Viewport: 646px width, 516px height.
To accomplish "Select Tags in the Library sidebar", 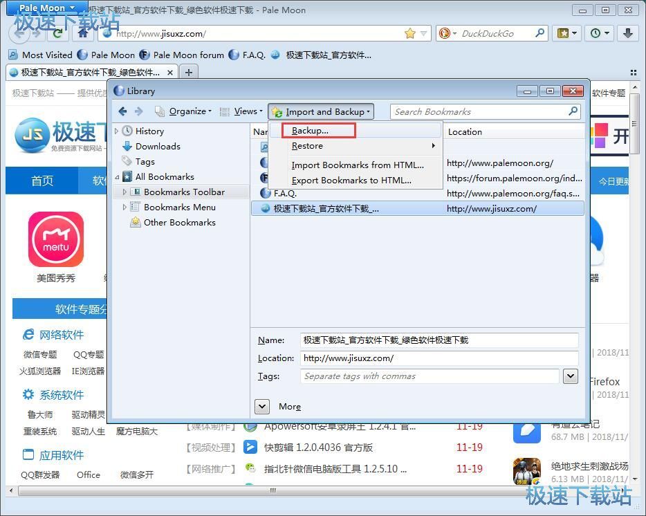I will click(145, 162).
